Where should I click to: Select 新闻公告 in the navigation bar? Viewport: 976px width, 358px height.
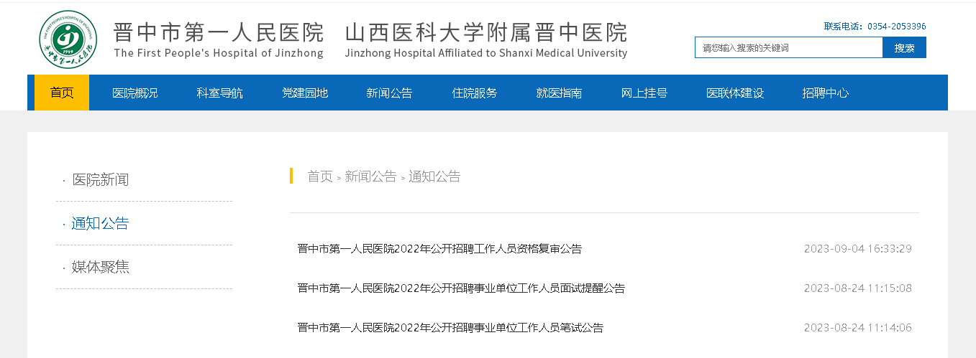tap(389, 93)
